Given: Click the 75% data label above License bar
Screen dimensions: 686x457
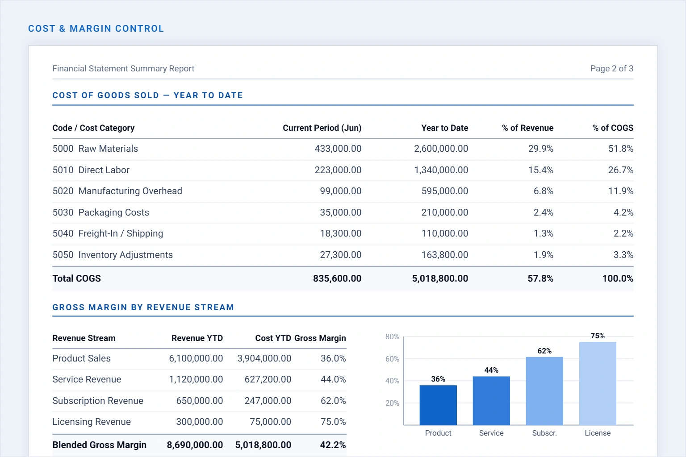Looking at the screenshot, I should [x=598, y=336].
